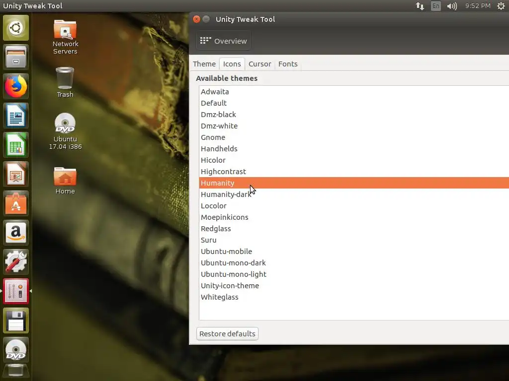Switch to the Icons tab
The image size is (509, 381).
coord(232,64)
